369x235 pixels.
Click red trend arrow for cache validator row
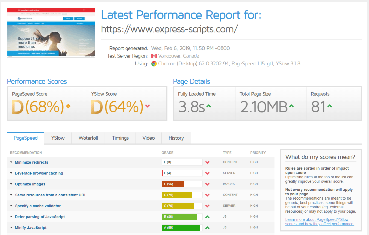pos(207,206)
